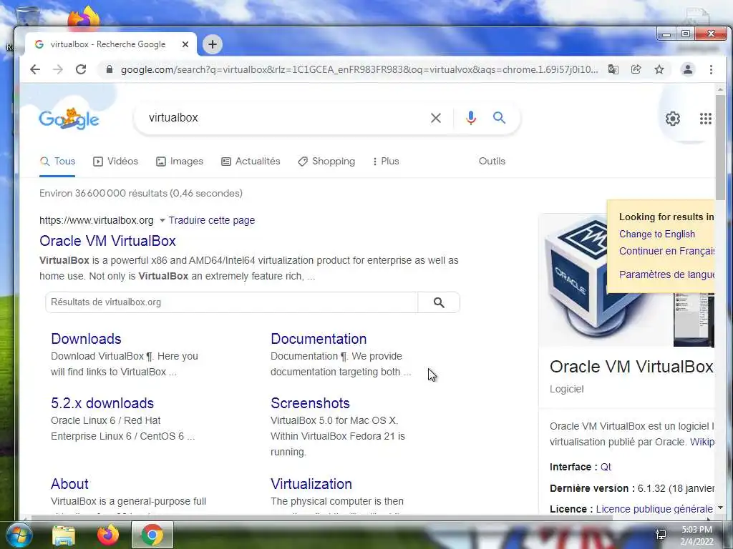Click Continuer en Français link
Viewport: 733px width, 549px height.
point(666,251)
